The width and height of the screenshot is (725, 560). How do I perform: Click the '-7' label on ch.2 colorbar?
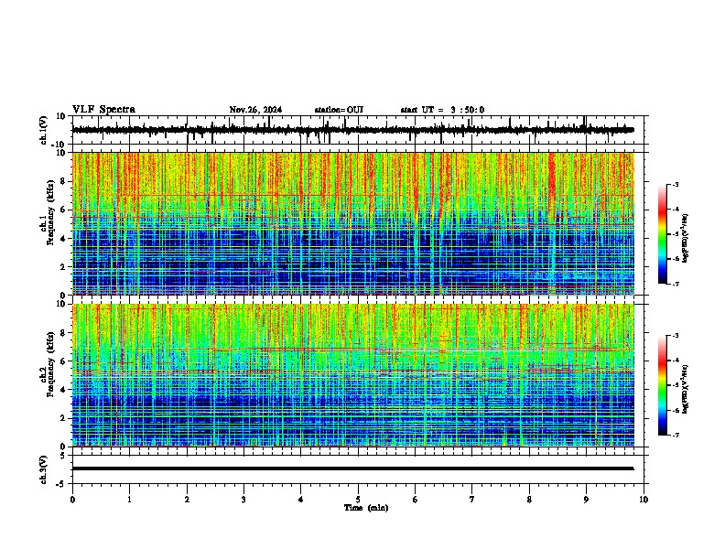[675, 435]
